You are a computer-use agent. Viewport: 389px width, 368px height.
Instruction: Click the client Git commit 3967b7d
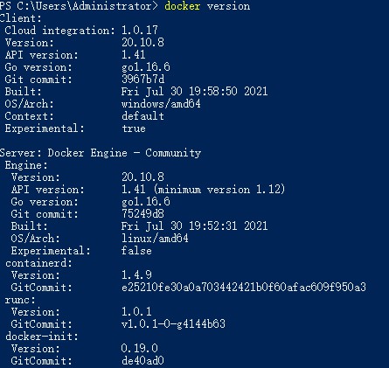click(142, 80)
